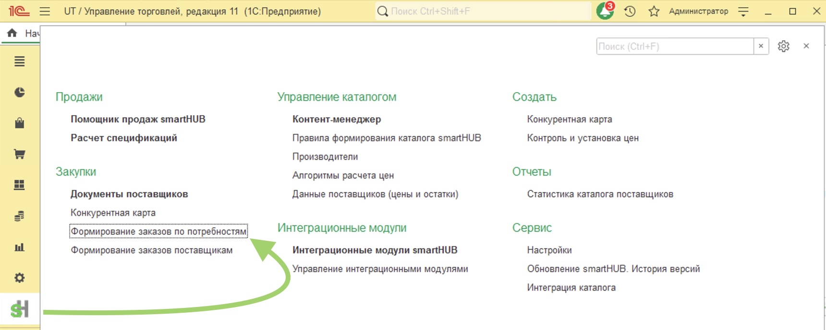Open the settings lines dropdown beside Администратор
This screenshot has height=330, width=826.
743,12
